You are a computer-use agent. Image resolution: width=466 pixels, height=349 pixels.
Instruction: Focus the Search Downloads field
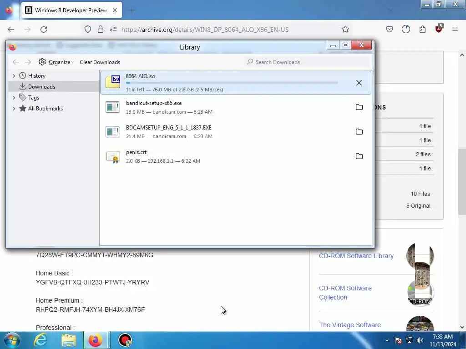pos(308,62)
